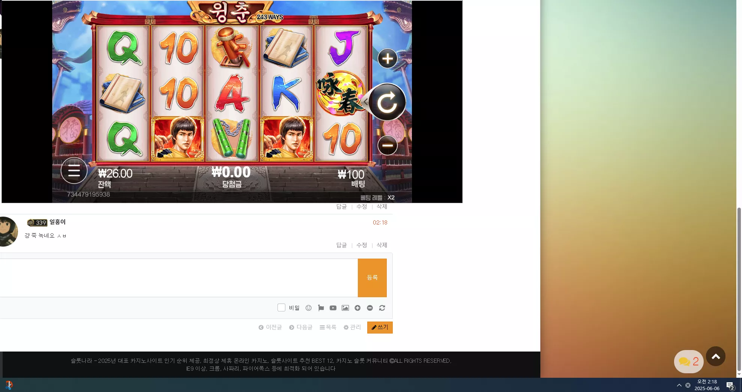Open the hamburger menu in the slot game

pos(74,171)
